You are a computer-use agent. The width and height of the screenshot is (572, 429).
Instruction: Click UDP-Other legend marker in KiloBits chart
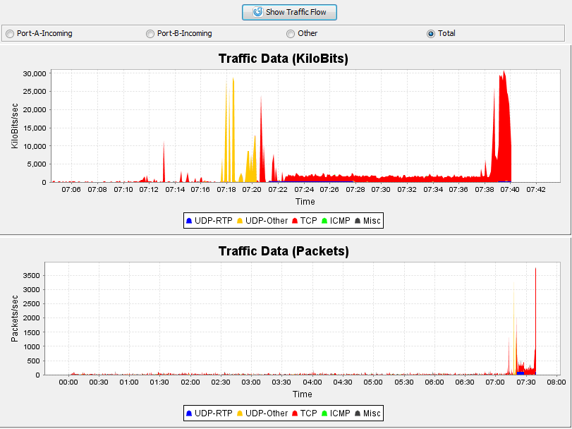tap(240, 221)
